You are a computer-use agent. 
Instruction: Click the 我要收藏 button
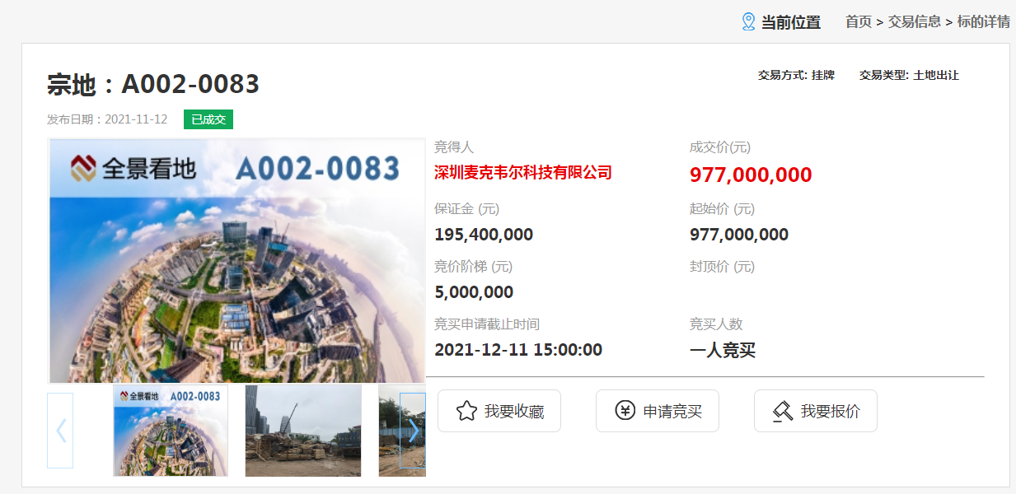499,411
